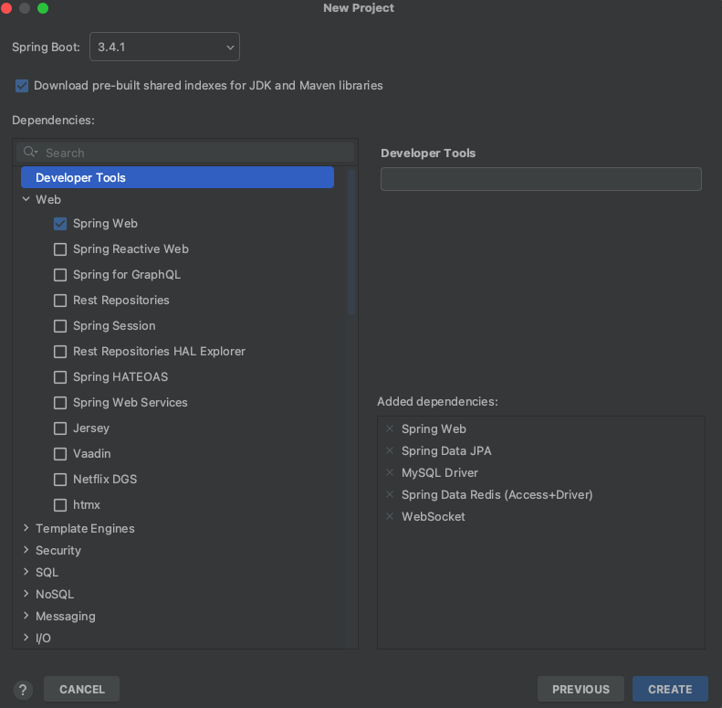Remove Spring Data Redis dependency

click(x=390, y=494)
